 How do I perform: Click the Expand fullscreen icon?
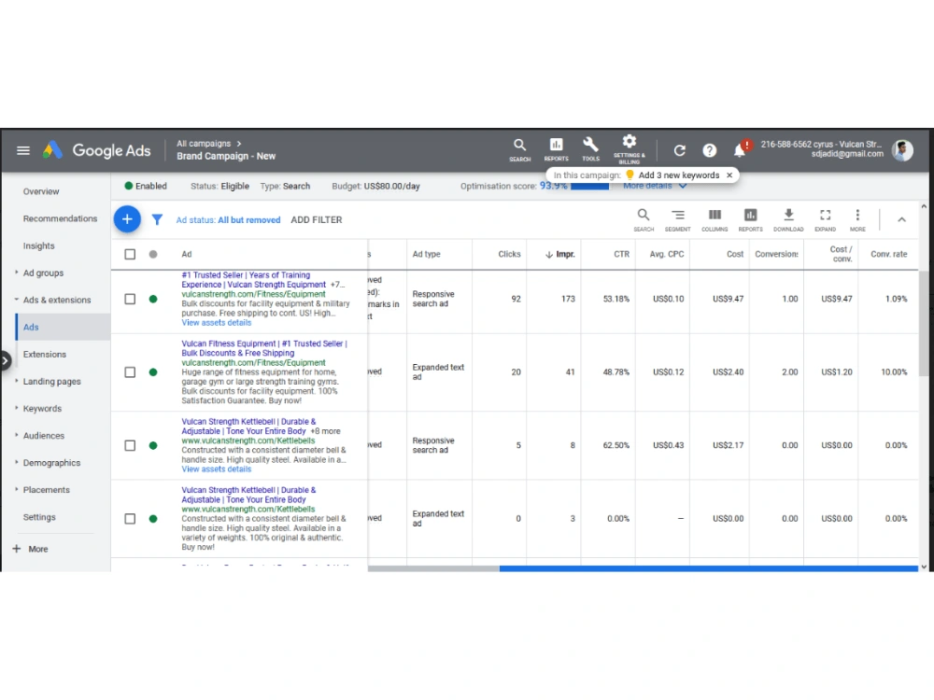(x=825, y=219)
